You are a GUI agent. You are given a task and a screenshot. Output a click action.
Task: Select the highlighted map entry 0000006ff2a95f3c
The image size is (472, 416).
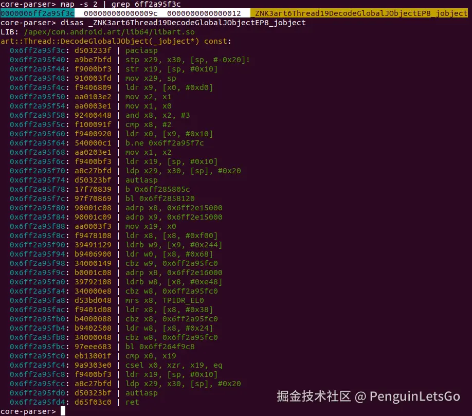click(x=35, y=13)
